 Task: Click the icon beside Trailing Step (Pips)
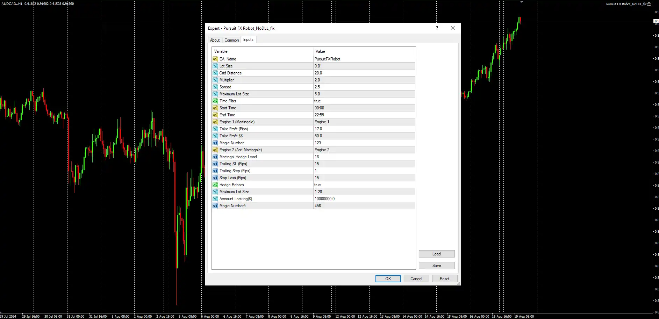215,171
